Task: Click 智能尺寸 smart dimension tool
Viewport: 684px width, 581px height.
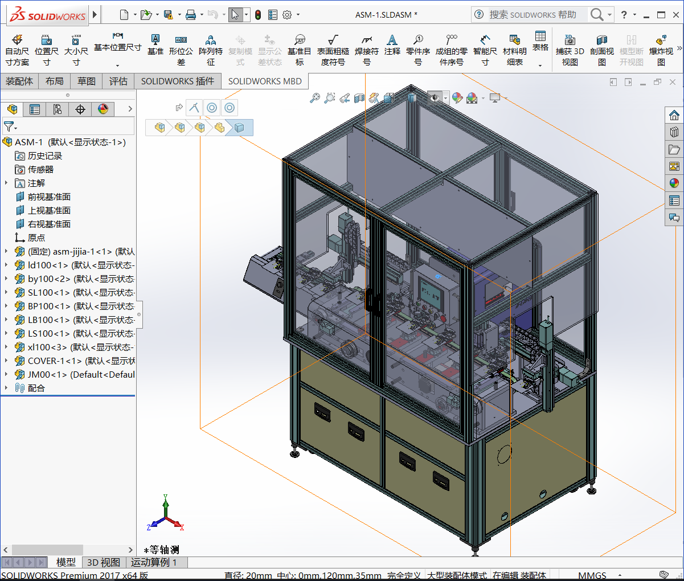Action: pos(485,50)
